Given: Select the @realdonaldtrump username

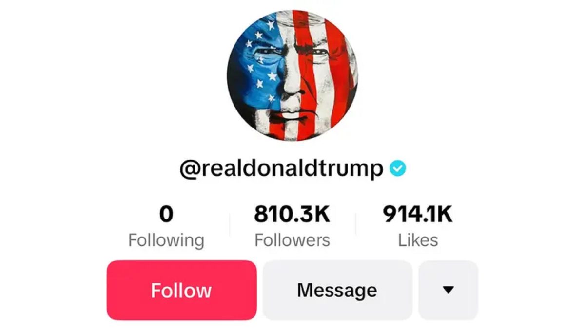Looking at the screenshot, I should [x=282, y=169].
